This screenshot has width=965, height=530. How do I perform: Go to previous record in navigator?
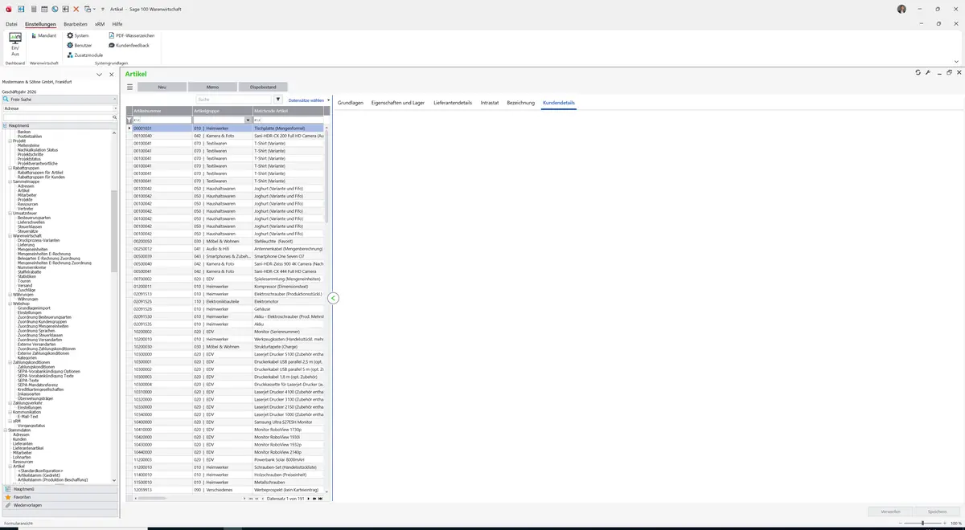tap(262, 499)
